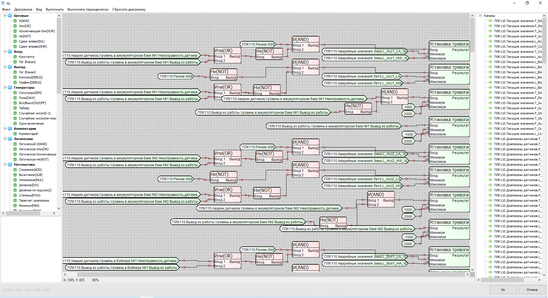
Task: Open the Диаграмма menu
Action: click(x=23, y=9)
